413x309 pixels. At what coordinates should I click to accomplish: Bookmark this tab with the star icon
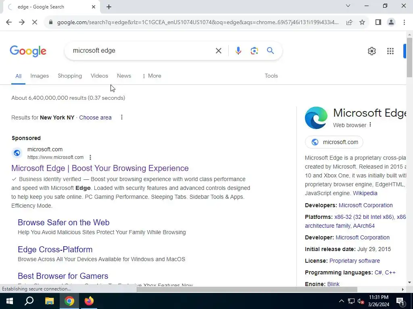pos(362,23)
